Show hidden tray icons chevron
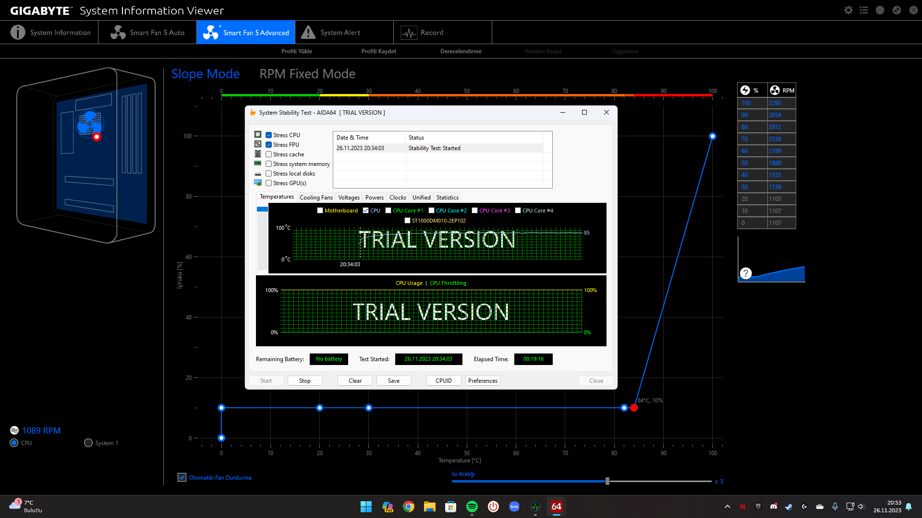922x518 pixels. [728, 506]
